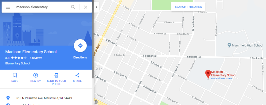Save the place with bookmark icon
The height and width of the screenshot is (105, 266).
point(15,78)
